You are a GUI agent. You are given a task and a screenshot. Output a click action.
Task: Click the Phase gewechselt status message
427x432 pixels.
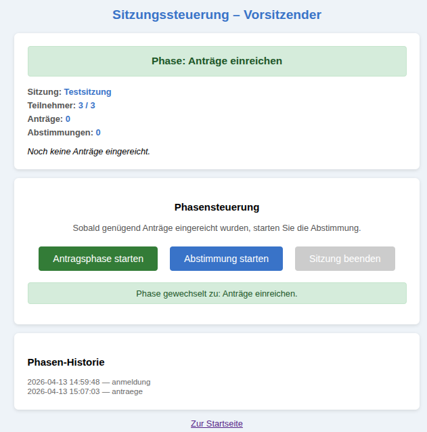point(217,294)
